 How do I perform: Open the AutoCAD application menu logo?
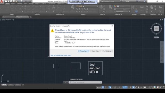click(x=2, y=2)
